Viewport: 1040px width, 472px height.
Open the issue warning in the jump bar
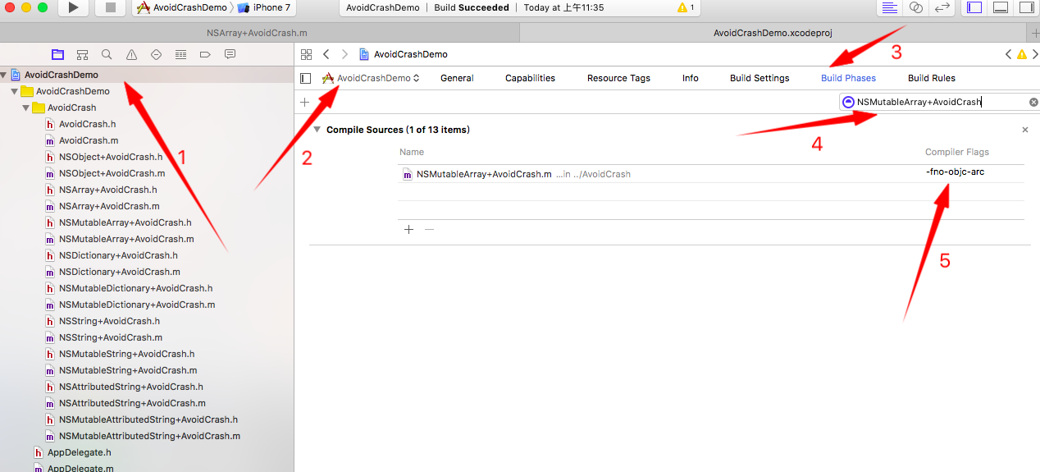(1021, 54)
